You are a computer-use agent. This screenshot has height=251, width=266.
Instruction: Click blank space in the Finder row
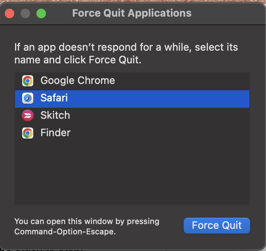tap(160, 133)
